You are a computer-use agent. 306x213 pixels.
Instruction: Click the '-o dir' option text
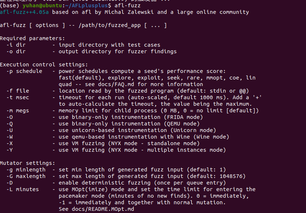pos(16,51)
